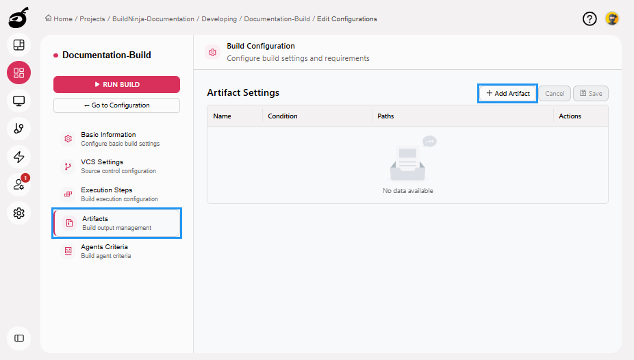
Task: Open the Execution Steps section
Action: pyautogui.click(x=116, y=194)
